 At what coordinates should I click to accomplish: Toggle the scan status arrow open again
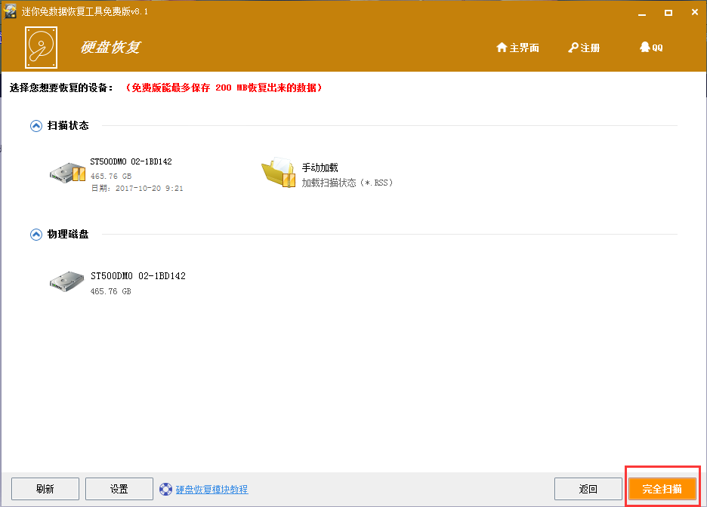(x=36, y=125)
